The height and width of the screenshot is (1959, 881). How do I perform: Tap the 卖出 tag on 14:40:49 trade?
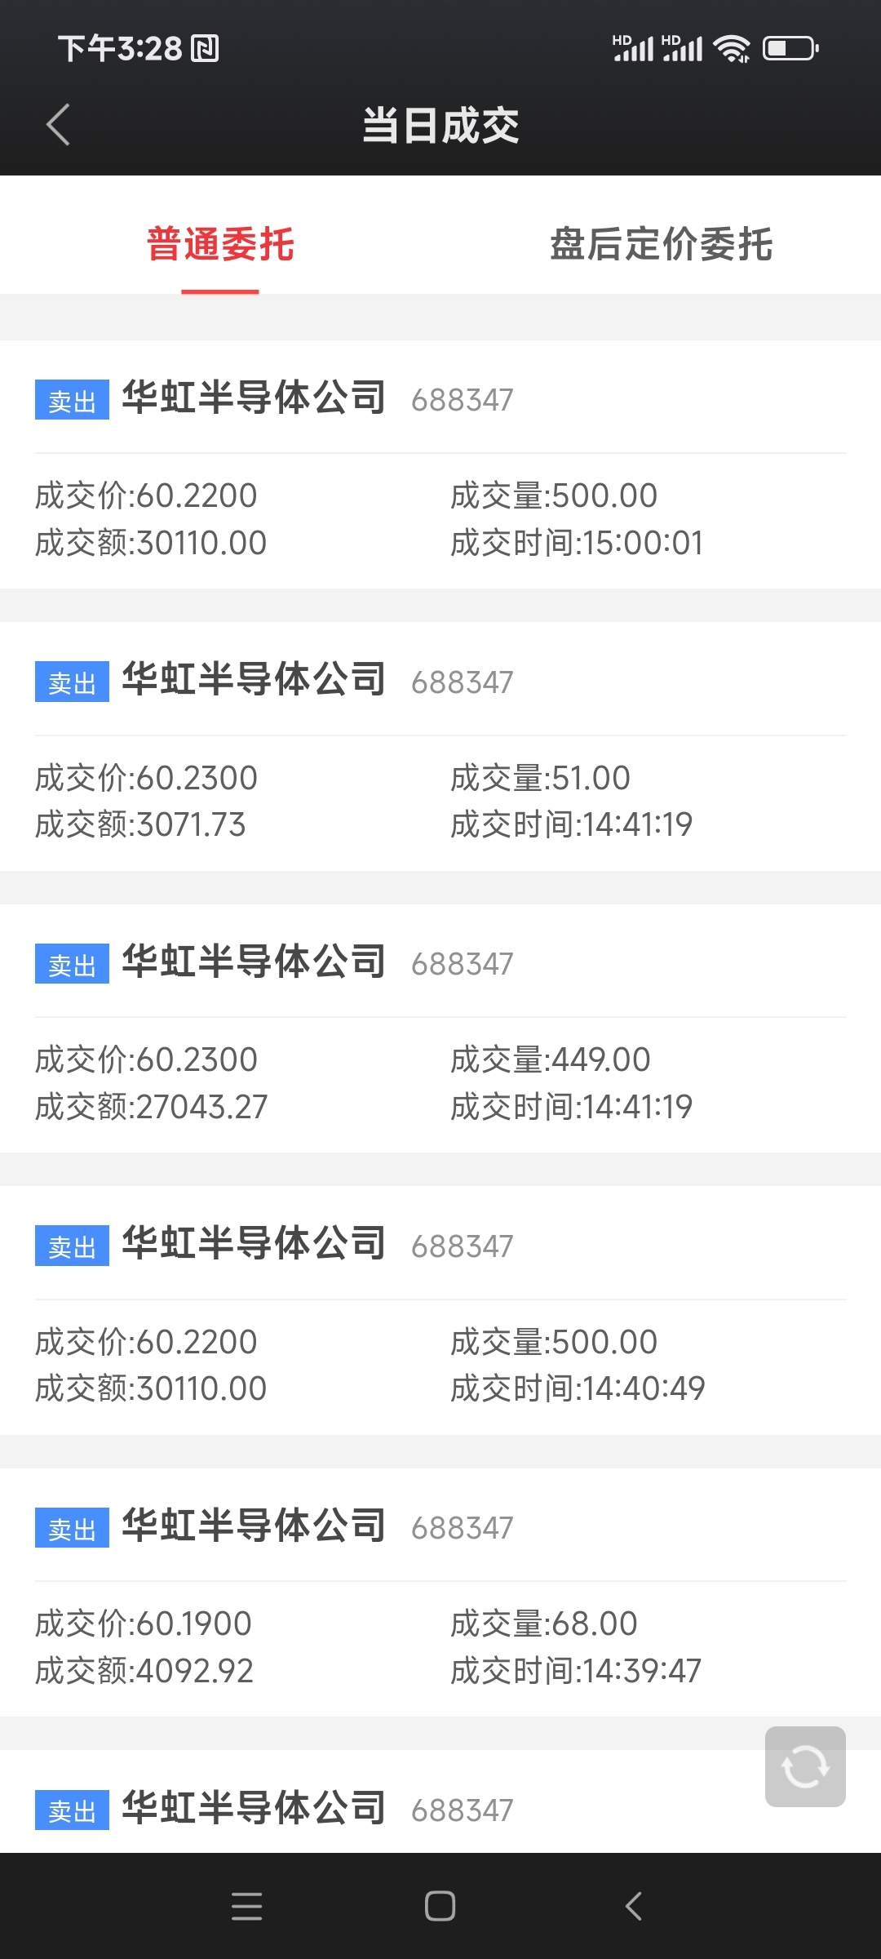pyautogui.click(x=72, y=1246)
